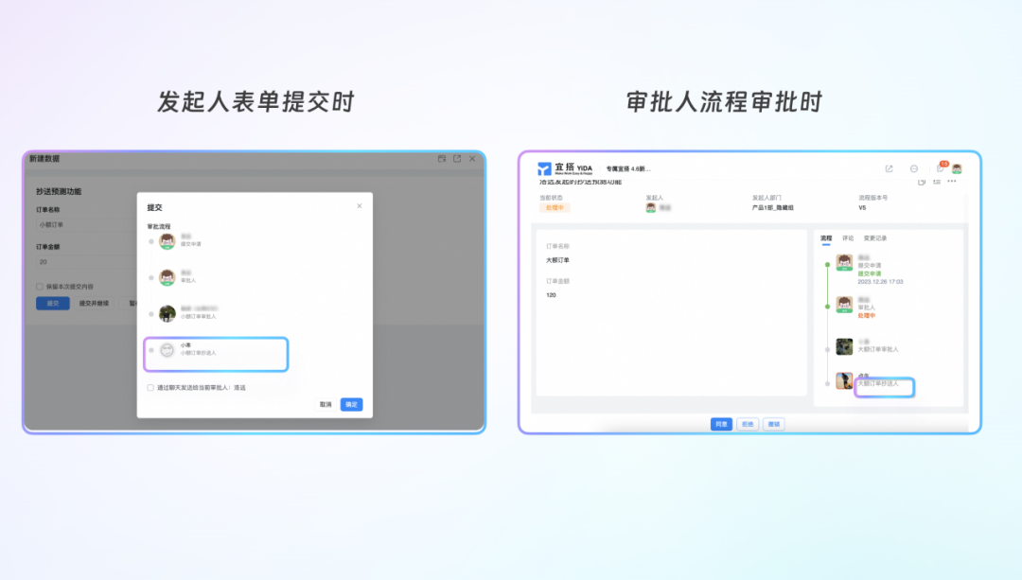
Task: Open the share icon in YiDA header
Action: pos(889,168)
